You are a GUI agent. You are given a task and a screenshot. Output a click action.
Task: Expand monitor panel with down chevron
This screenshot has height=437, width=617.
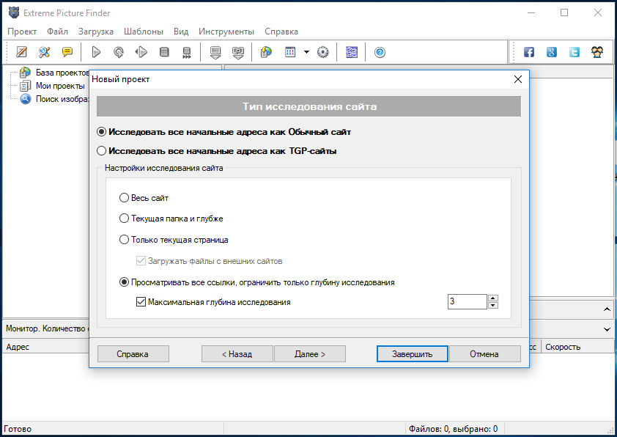[x=607, y=328]
